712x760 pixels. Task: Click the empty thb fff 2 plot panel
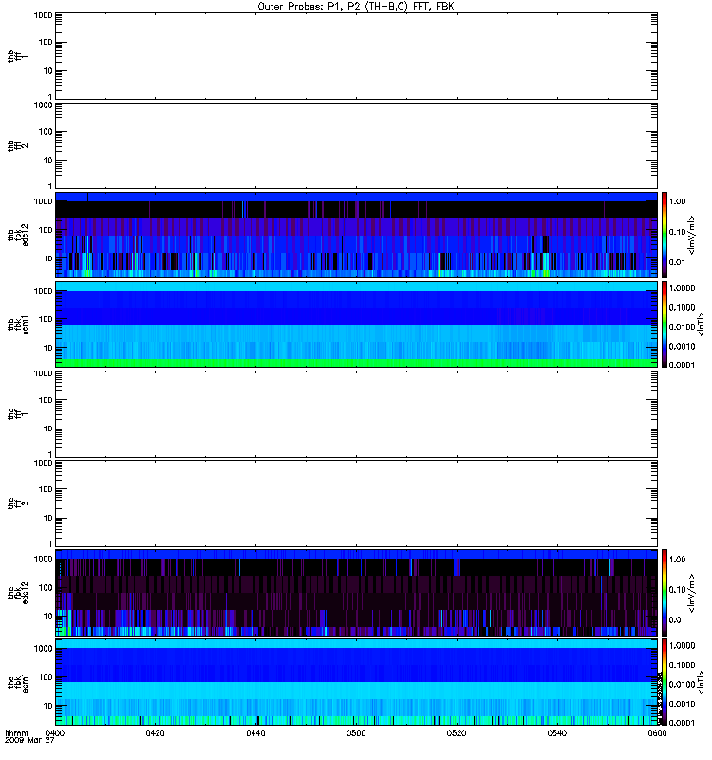(357, 145)
